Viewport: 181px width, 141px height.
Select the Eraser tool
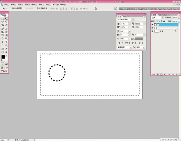tap(3, 35)
